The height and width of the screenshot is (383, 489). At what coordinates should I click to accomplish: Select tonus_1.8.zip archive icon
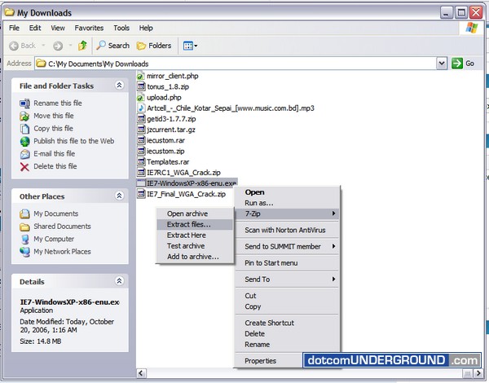141,86
